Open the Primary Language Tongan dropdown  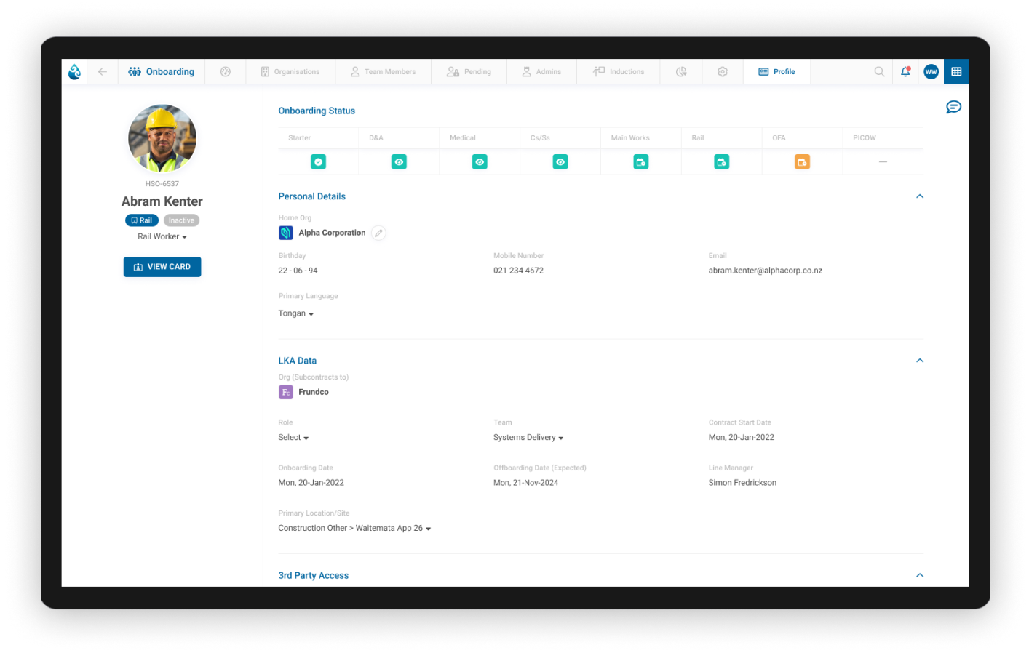tap(295, 314)
